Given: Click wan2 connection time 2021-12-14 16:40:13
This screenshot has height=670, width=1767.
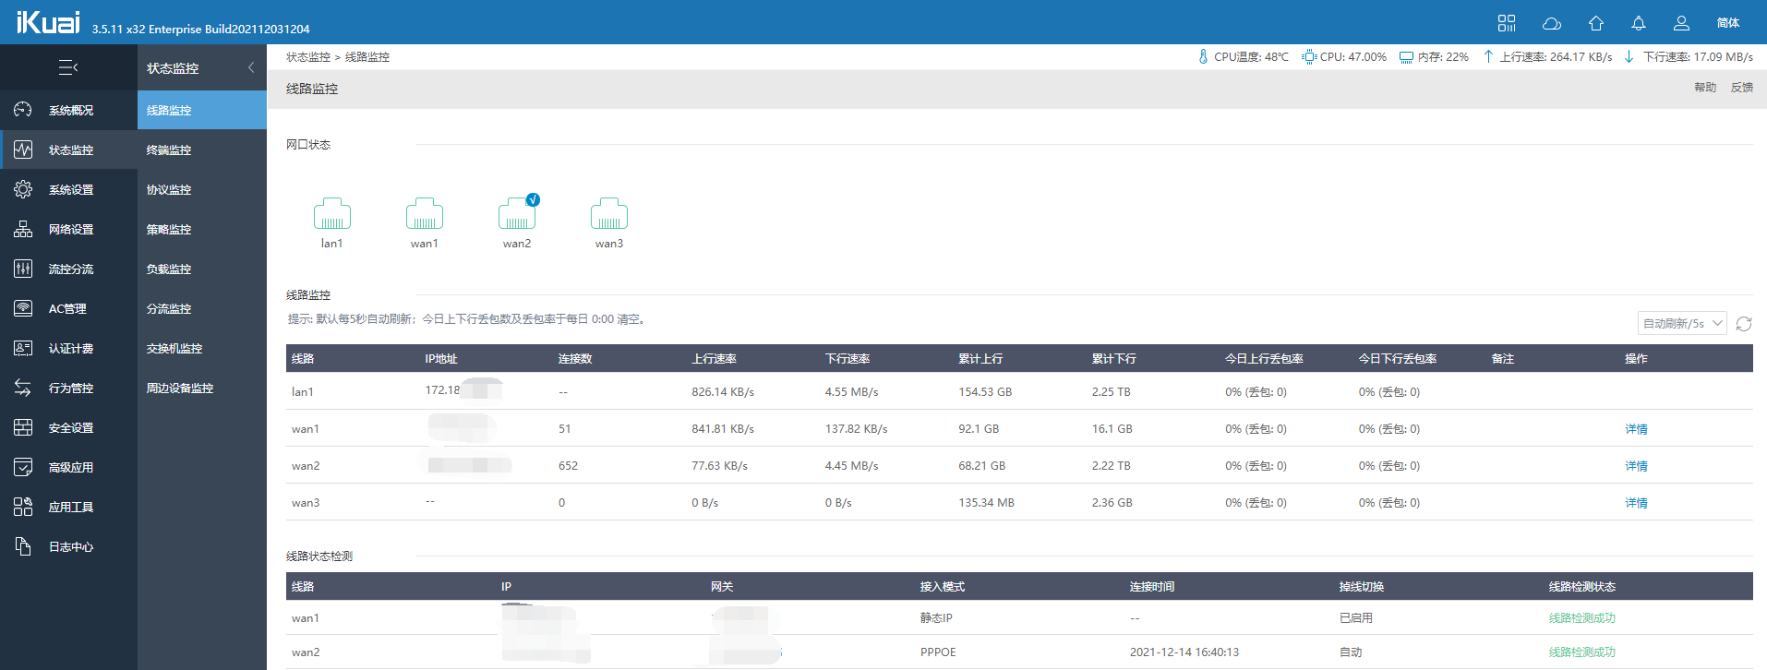Looking at the screenshot, I should [1184, 652].
